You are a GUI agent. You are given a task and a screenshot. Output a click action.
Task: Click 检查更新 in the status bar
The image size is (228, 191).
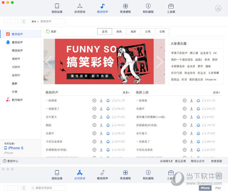pyautogui.click(x=216, y=161)
